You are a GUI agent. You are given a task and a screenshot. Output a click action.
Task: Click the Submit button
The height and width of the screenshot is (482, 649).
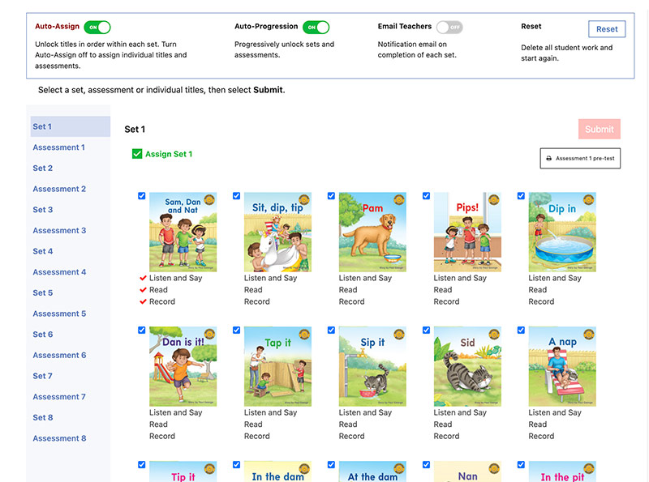(x=599, y=129)
